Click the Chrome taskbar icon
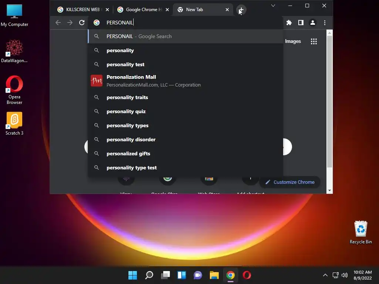Viewport: 379px width, 284px height. pos(231,275)
